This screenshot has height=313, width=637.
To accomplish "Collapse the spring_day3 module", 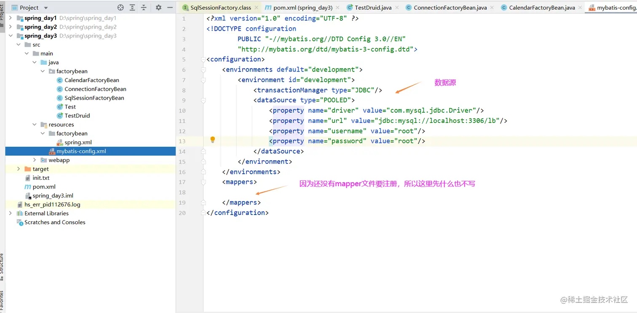I will [x=11, y=36].
